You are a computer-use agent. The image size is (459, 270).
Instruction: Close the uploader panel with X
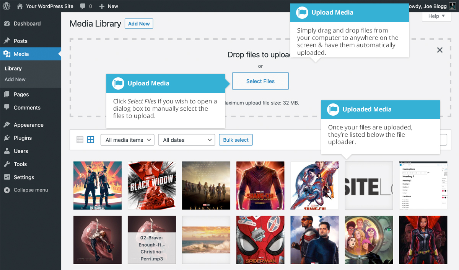coord(440,50)
